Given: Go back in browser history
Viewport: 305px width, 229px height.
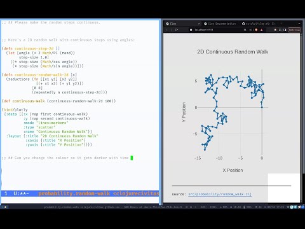Looking at the screenshot, I should point(167,30).
